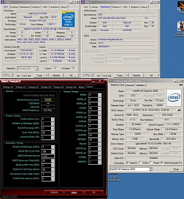Click the Validate button in MemTweakIt
Screen dimensions: 184x199
click(x=54, y=192)
